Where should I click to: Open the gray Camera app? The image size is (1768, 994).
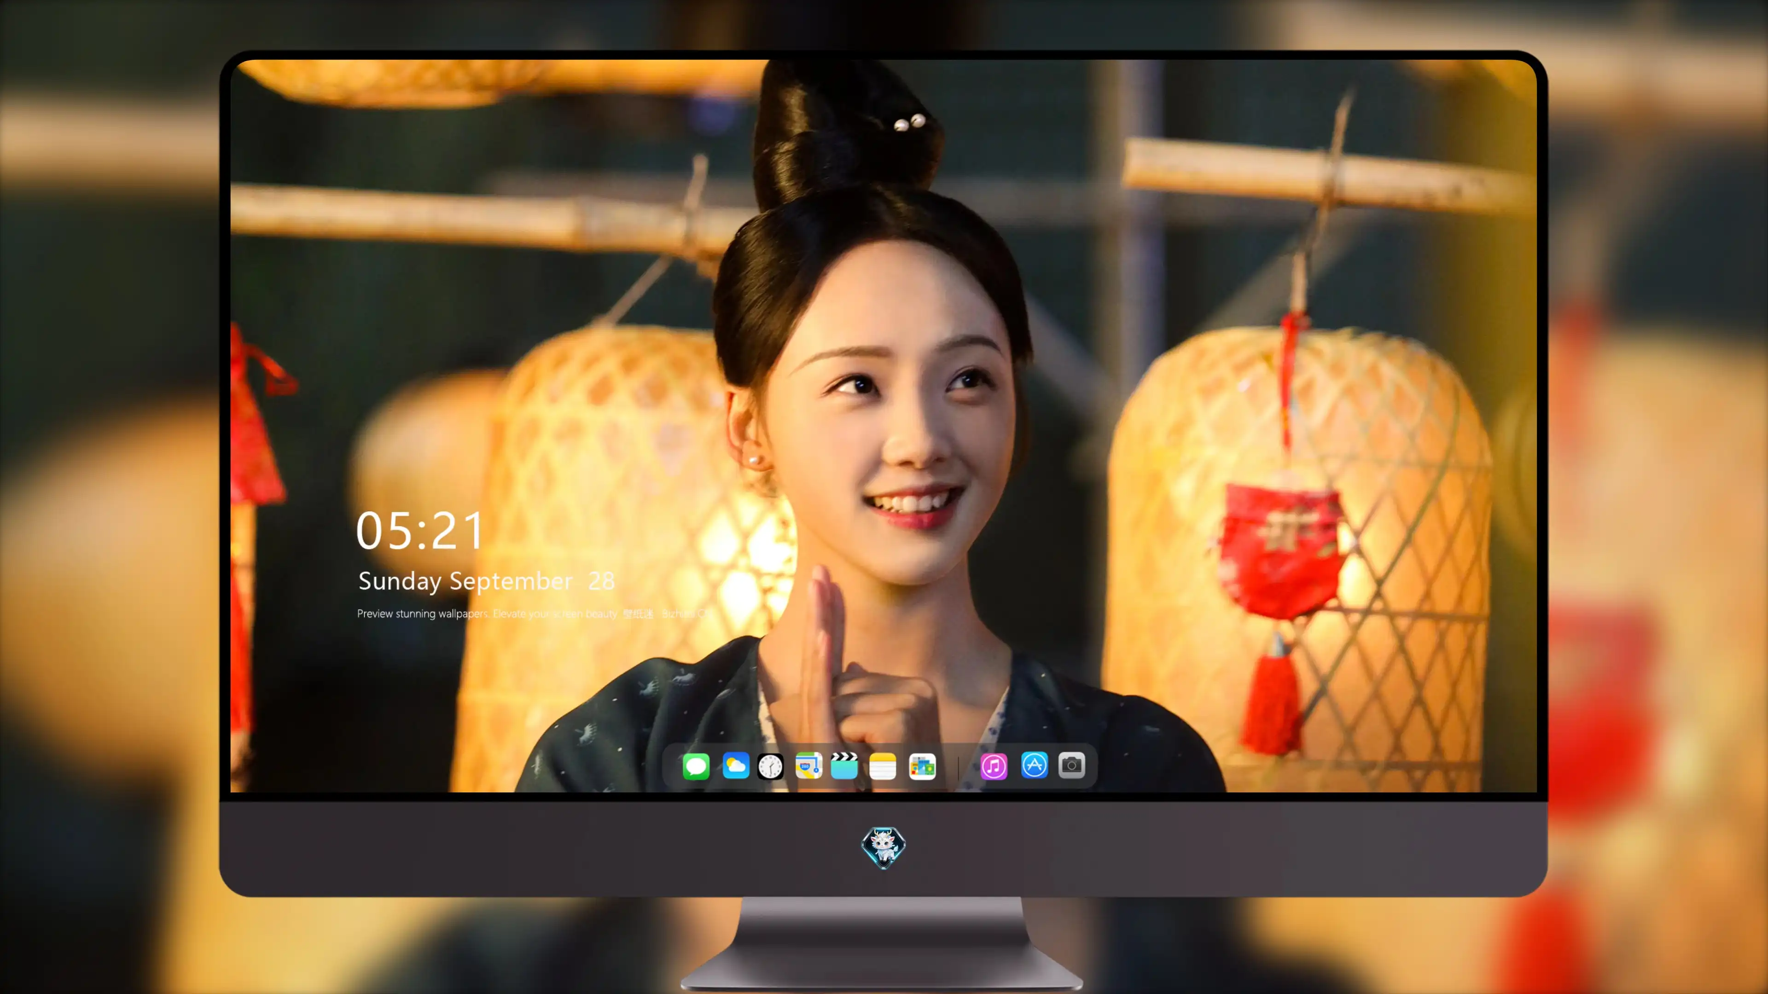[x=1071, y=765]
